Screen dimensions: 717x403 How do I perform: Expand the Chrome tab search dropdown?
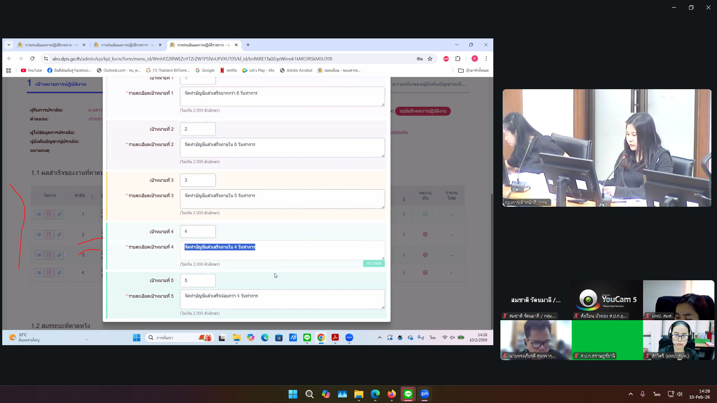[x=9, y=45]
